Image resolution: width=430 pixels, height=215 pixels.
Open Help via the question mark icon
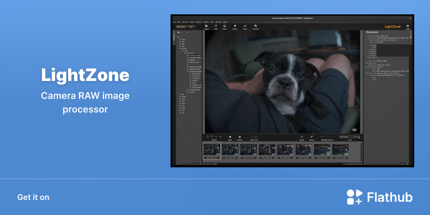(x=408, y=26)
